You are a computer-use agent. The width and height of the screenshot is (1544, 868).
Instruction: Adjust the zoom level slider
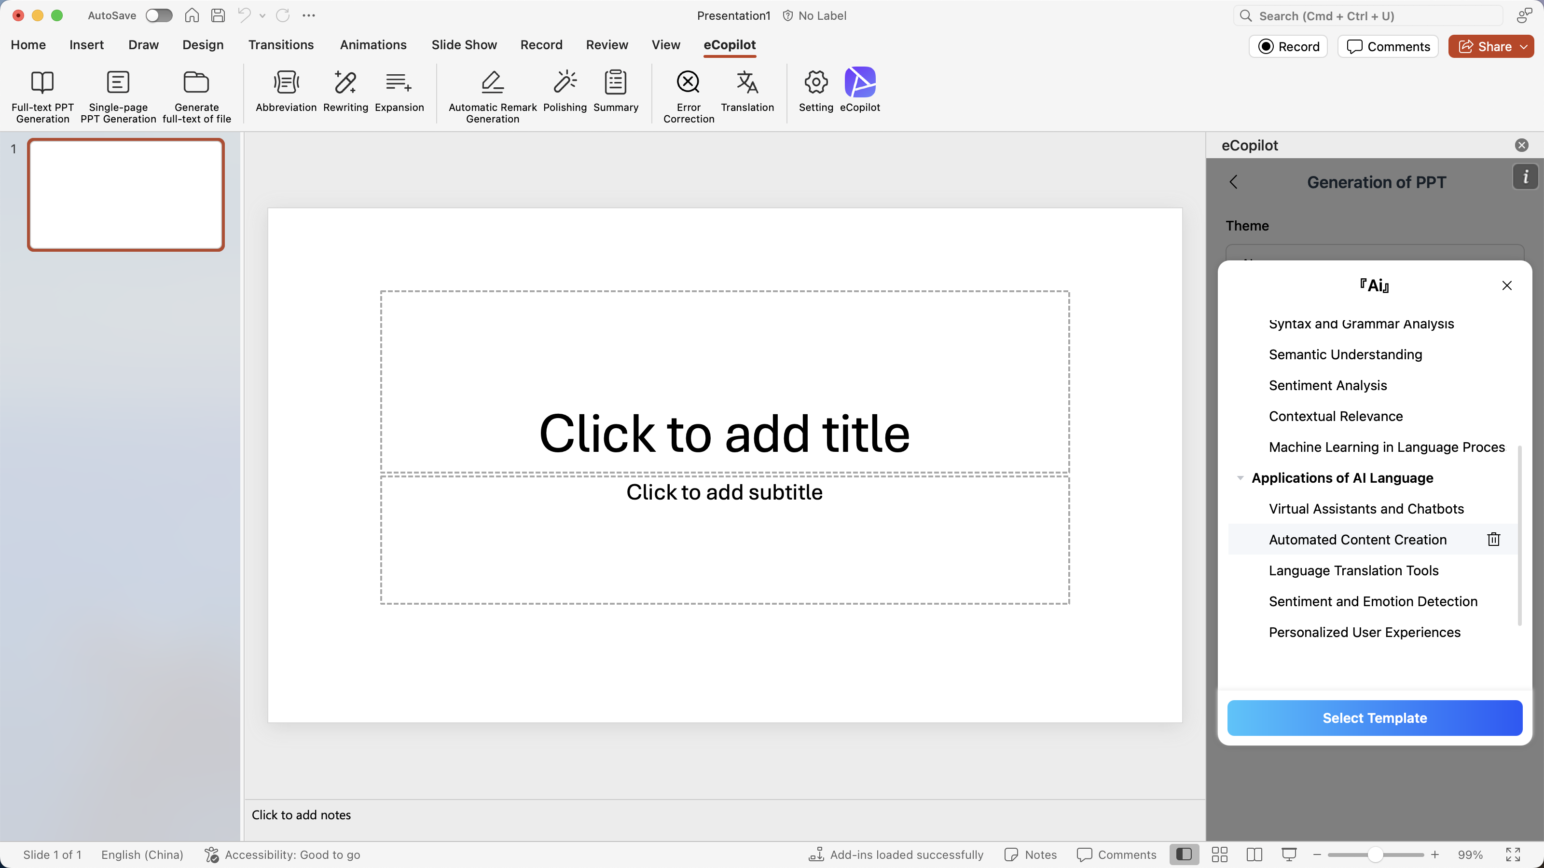pos(1376,854)
